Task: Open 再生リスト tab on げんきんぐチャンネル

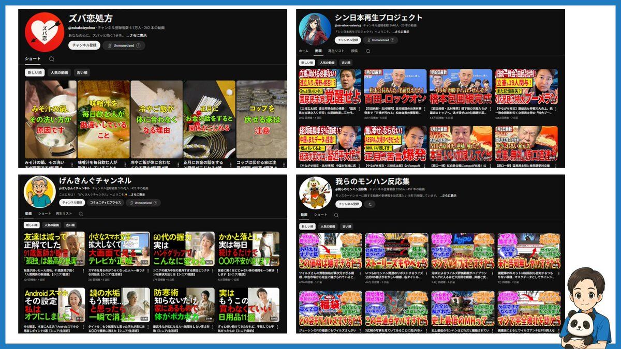Action: [63, 214]
